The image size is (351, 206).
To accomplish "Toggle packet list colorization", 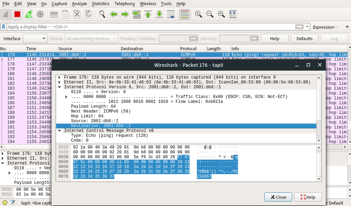I will [x=185, y=14].
